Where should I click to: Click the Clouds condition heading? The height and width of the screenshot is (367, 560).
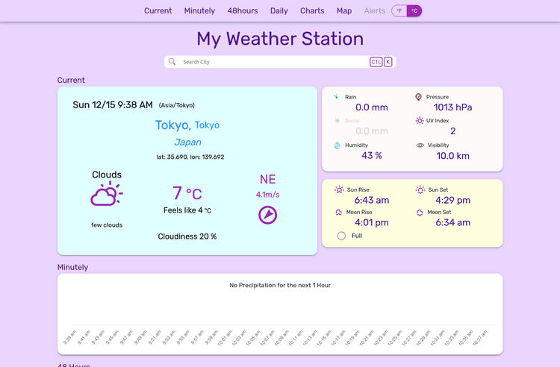[x=107, y=175]
